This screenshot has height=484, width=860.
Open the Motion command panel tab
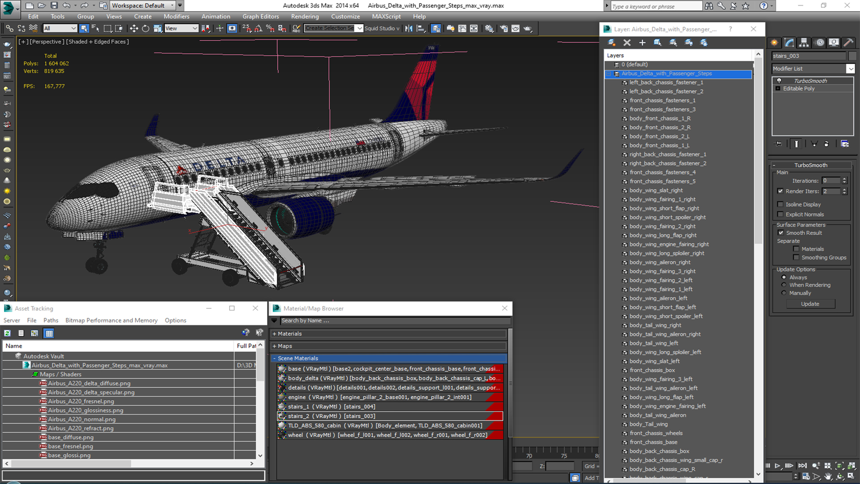point(819,43)
